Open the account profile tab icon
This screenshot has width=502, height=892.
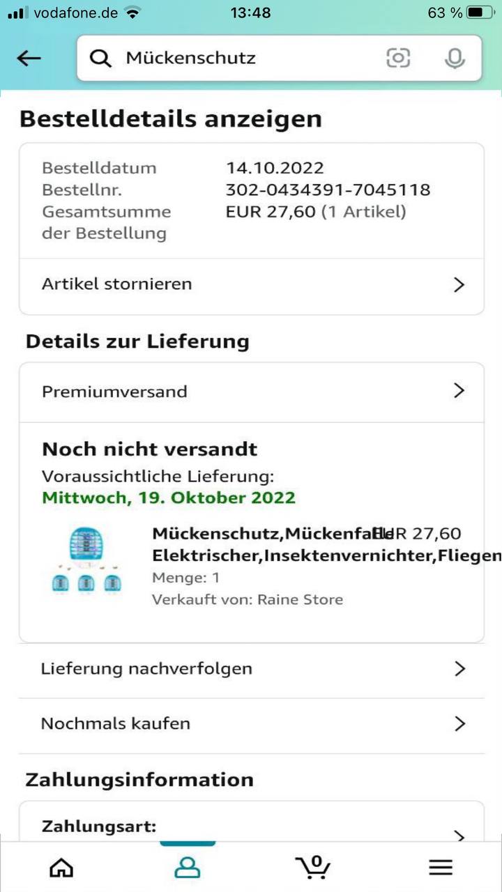187,867
